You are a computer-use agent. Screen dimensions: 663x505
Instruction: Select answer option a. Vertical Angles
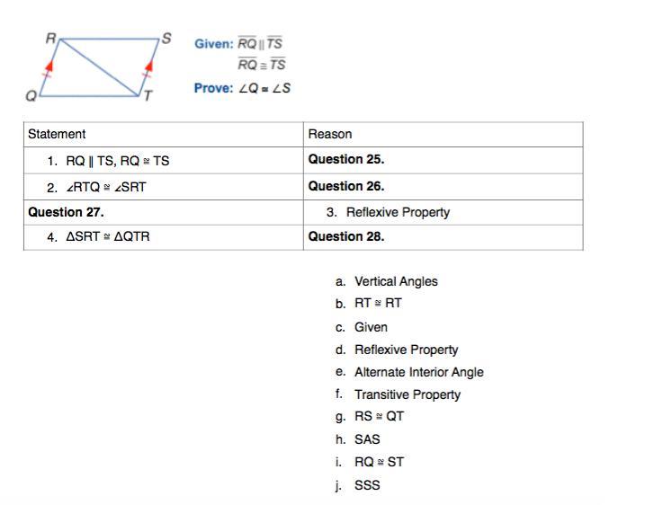click(x=395, y=281)
